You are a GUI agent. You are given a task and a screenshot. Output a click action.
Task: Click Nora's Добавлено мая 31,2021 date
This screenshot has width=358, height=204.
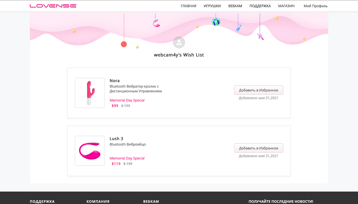coord(259,98)
